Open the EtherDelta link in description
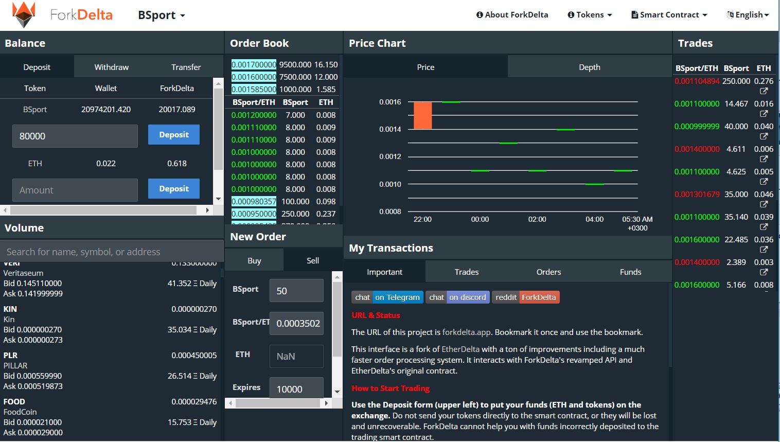Image resolution: width=780 pixels, height=442 pixels. (460, 349)
